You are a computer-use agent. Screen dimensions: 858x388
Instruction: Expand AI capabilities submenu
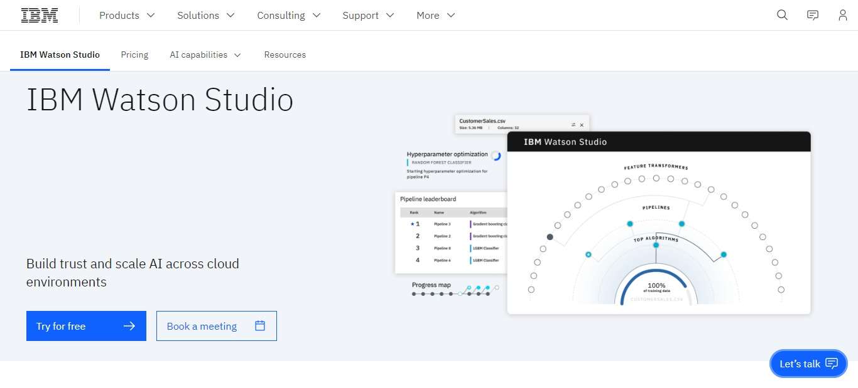pyautogui.click(x=205, y=55)
